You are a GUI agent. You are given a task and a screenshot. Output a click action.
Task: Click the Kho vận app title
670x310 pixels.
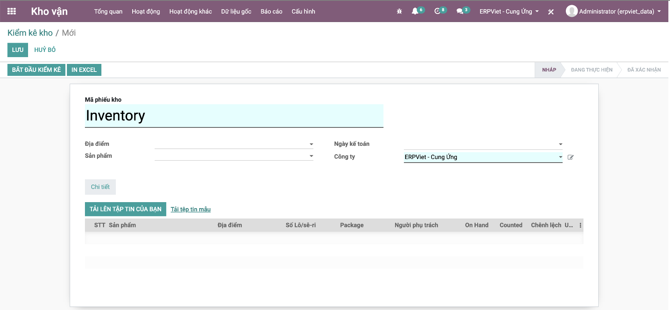49,11
